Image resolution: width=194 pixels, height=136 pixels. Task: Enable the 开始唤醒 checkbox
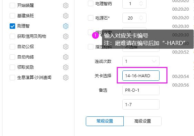(12, 5)
